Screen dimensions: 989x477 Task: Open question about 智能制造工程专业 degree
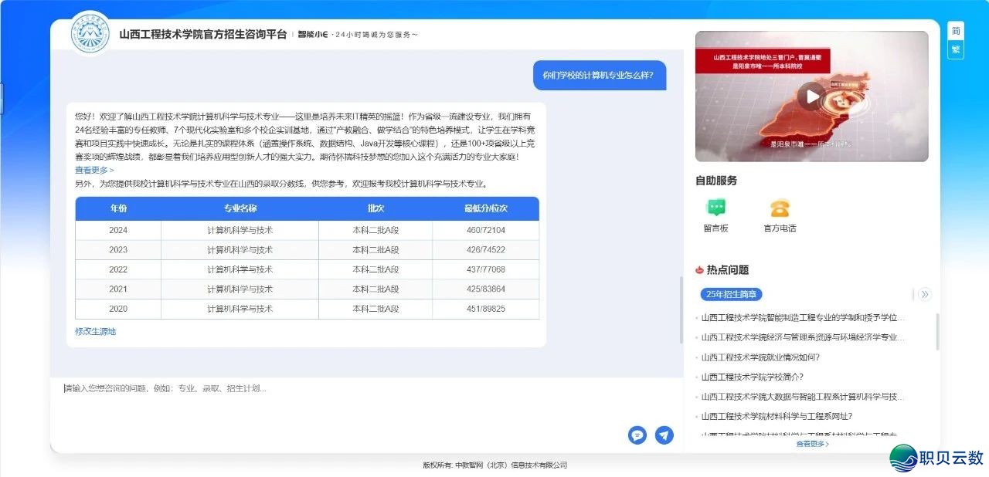click(x=803, y=317)
